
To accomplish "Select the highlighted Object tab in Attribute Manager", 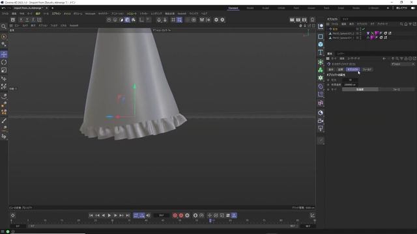I will tap(352, 70).
